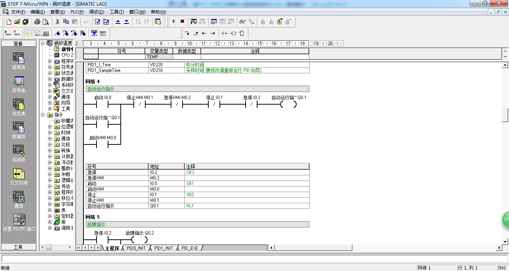Open Print Preview from the toolbar

pos(46,22)
